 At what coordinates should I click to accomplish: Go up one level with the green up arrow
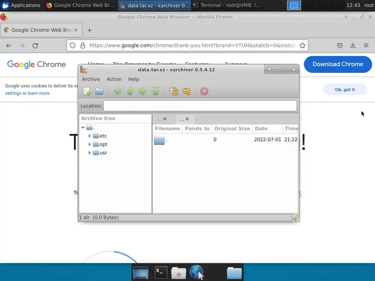(x=130, y=91)
